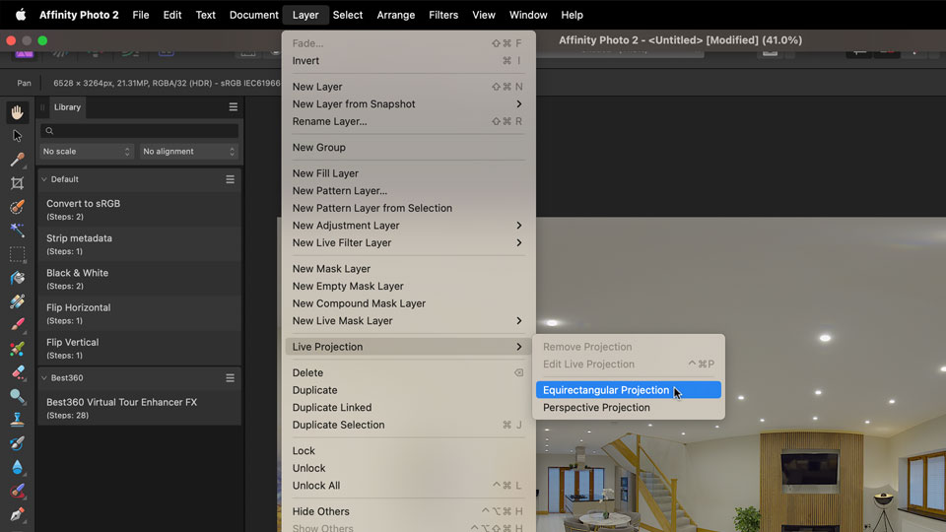This screenshot has height=532, width=946.
Task: Collapse the Default macro category
Action: coord(44,179)
